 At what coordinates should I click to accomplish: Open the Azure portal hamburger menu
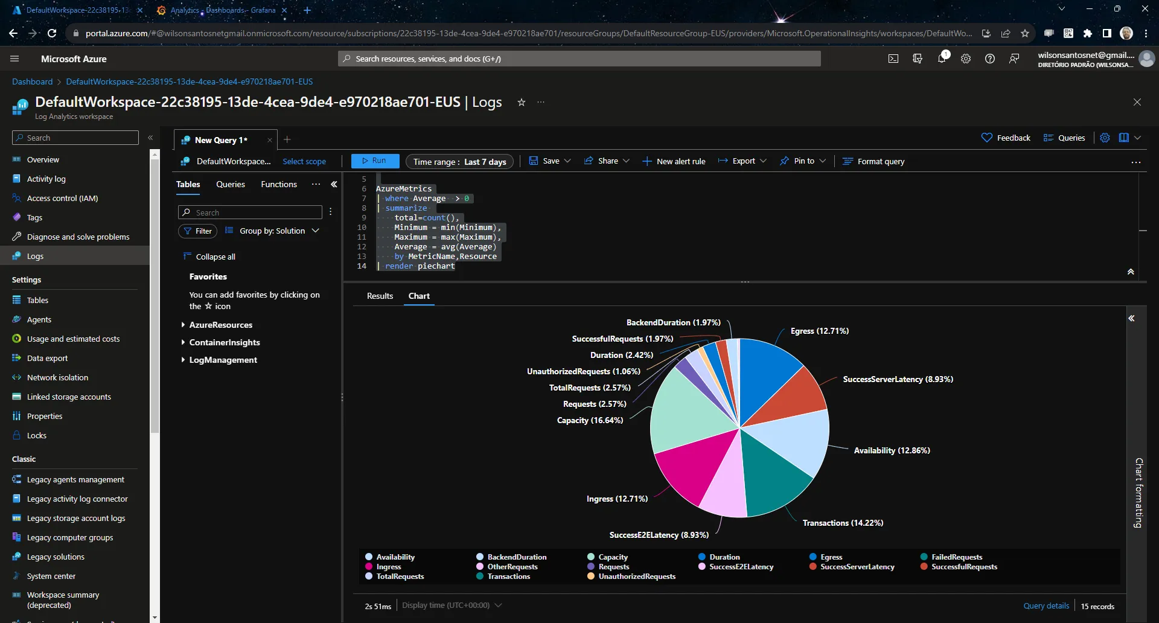click(x=14, y=59)
